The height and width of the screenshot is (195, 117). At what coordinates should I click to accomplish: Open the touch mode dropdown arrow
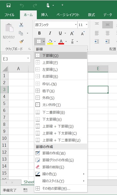tap(53, 5)
